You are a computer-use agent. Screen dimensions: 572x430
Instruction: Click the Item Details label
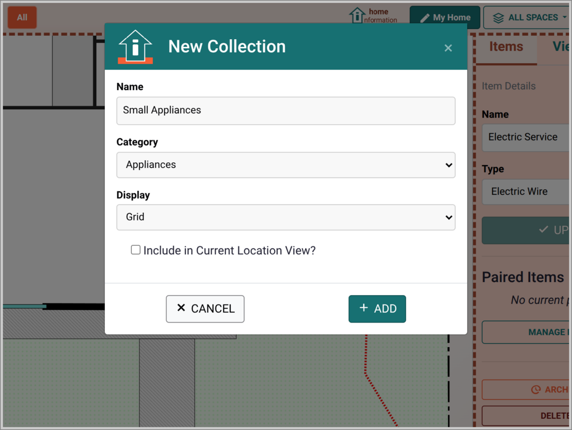click(x=509, y=86)
